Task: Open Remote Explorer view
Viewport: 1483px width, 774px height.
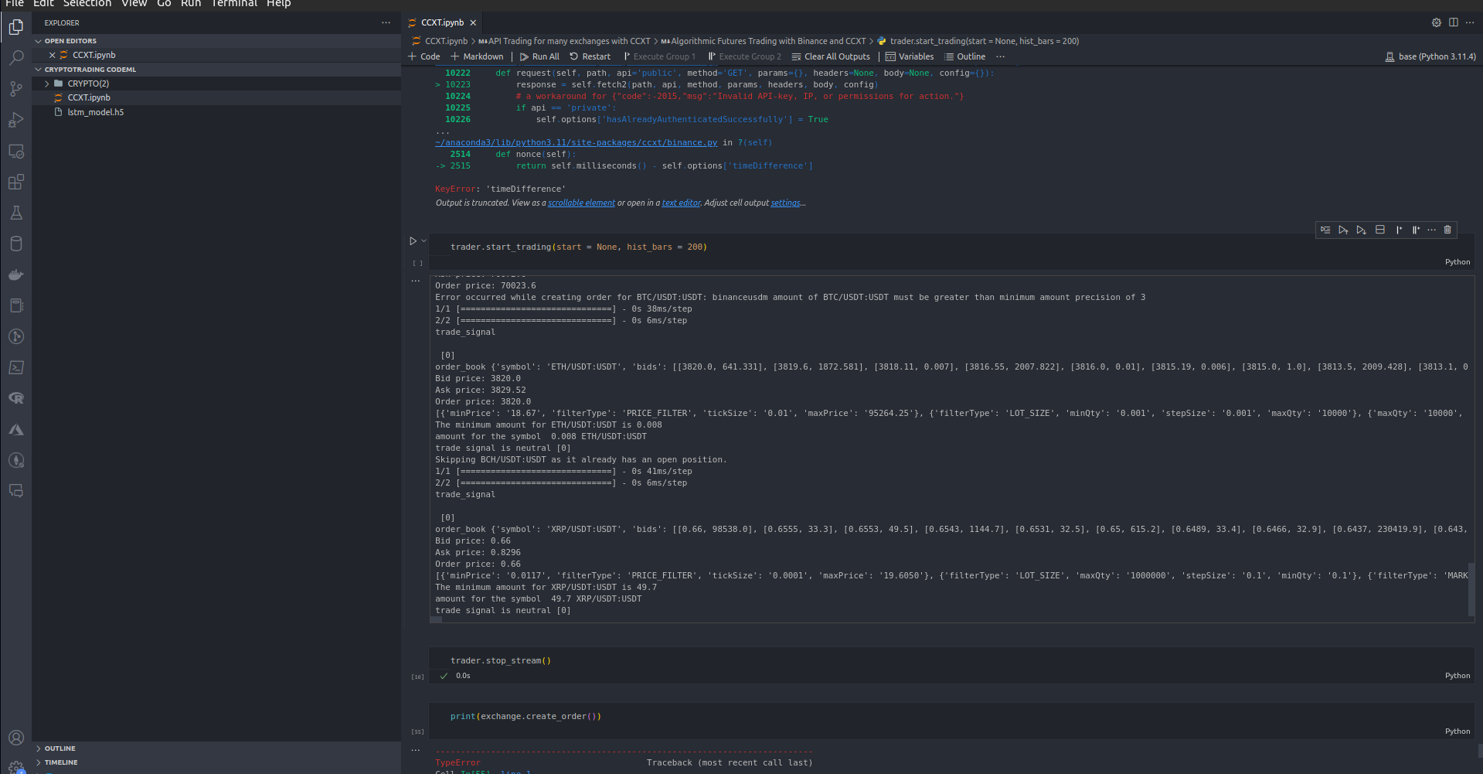Action: (x=15, y=151)
